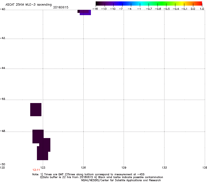Click latitude label -48 on left axis
Viewport: 207px width, 182px height.
click(x=3, y=131)
